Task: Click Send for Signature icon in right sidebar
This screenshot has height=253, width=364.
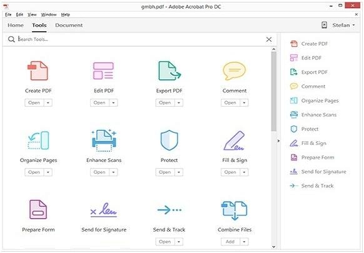Action: pyautogui.click(x=294, y=172)
